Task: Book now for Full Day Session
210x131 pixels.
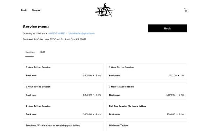Action: click(x=115, y=114)
